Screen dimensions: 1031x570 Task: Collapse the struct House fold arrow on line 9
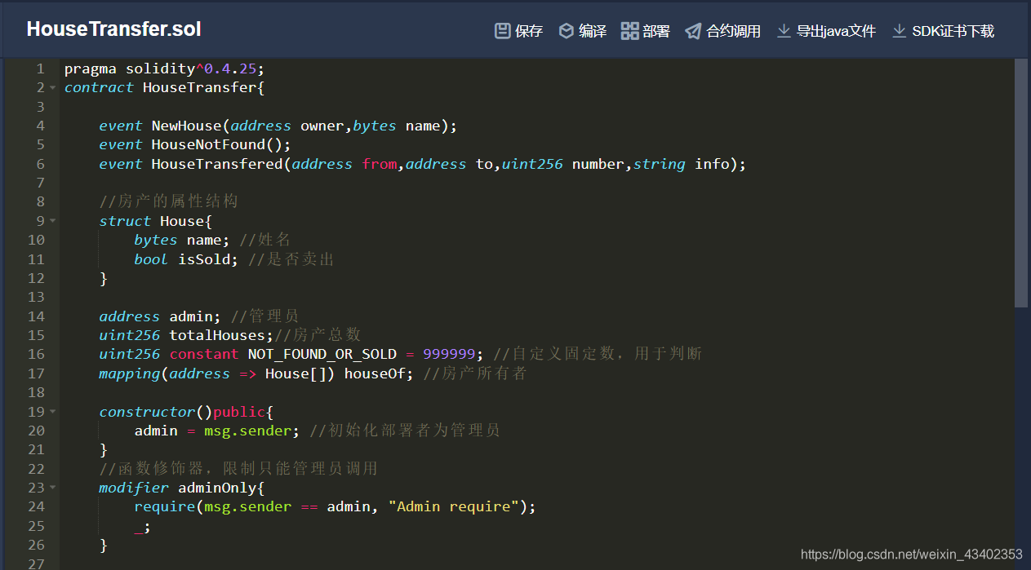pos(53,221)
